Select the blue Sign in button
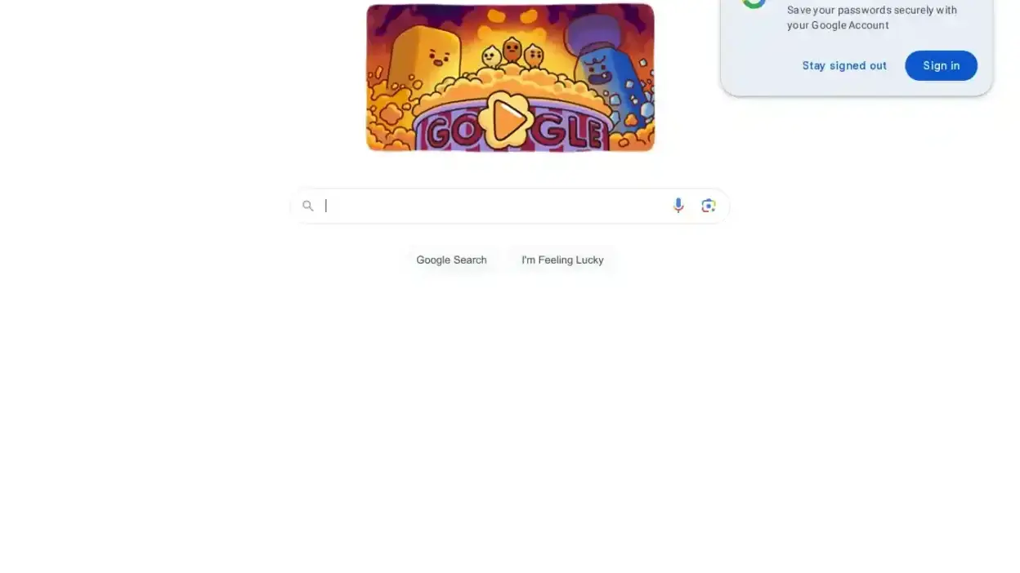Screen dimensions: 1020x573 941,65
